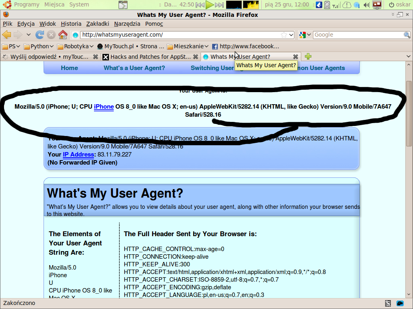Skip to next track in panel player
This screenshot has height=309, width=413.
pos(219,5)
